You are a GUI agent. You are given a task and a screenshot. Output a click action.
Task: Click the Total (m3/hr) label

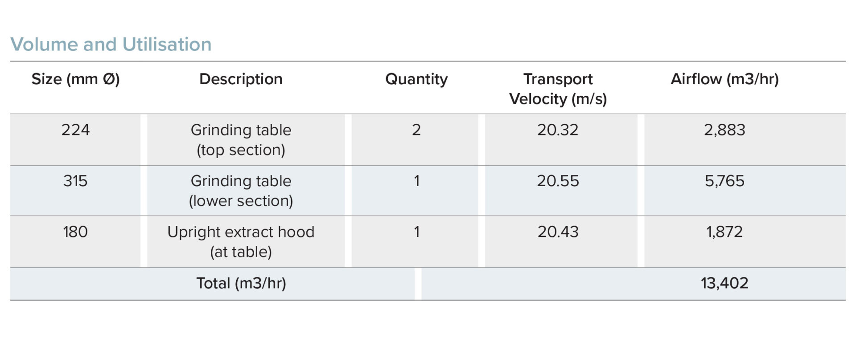(241, 283)
